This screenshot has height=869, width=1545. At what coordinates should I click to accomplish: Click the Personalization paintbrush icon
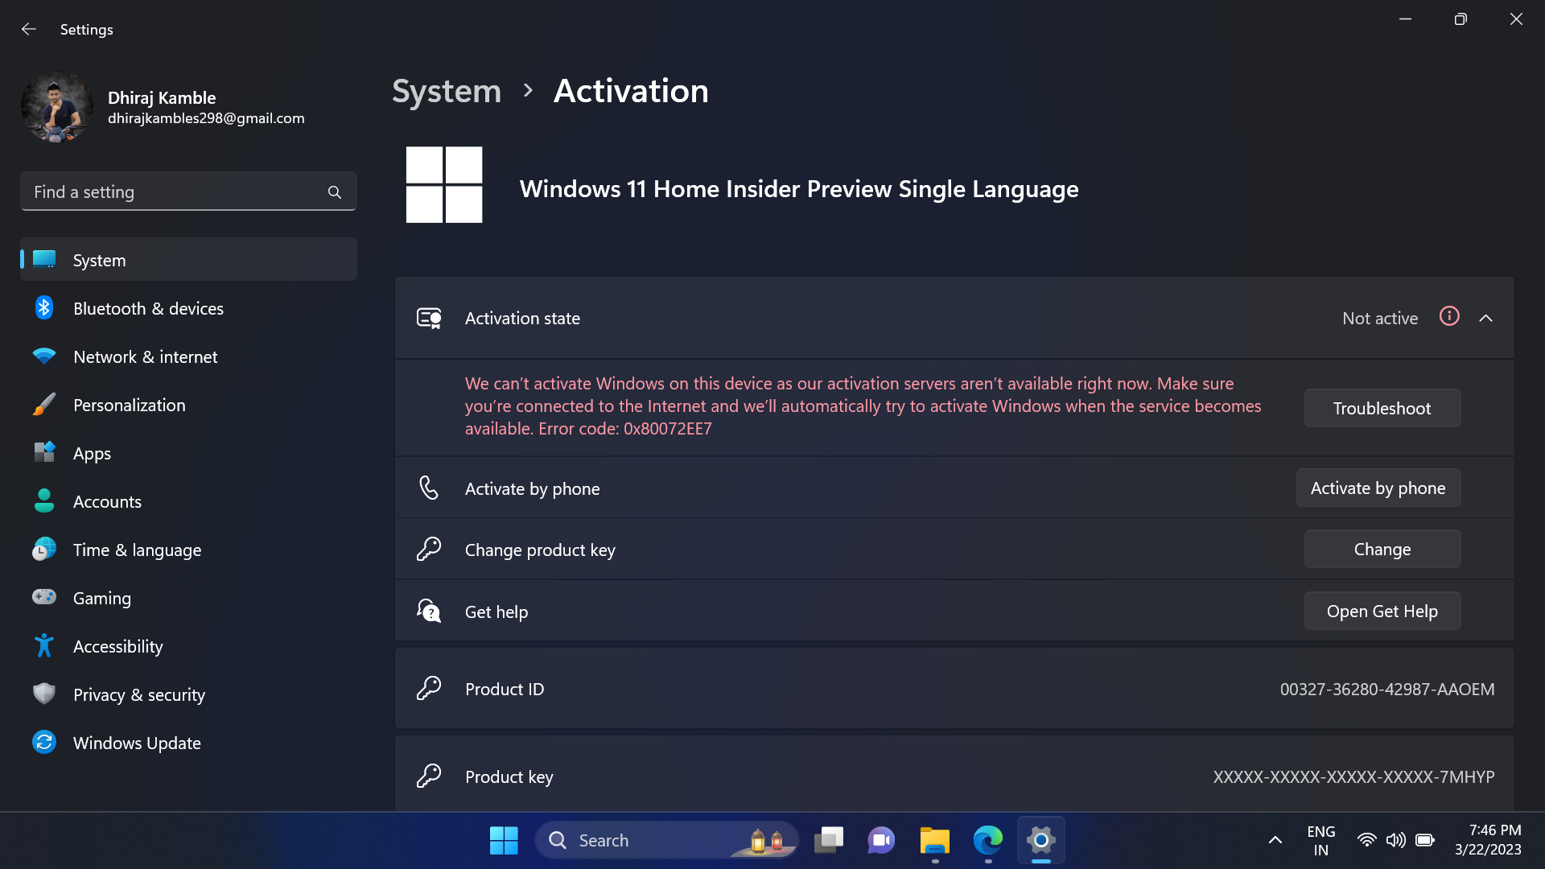44,405
